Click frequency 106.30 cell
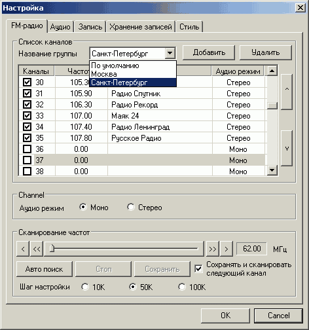Image resolution: width=309 pixels, height=330 pixels. tap(81, 105)
